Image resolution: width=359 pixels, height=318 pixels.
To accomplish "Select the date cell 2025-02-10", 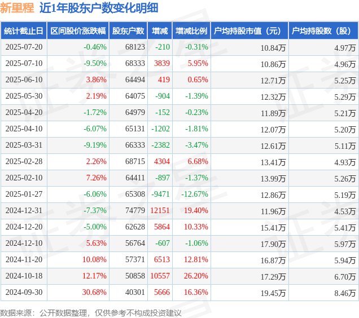I will (24, 178).
